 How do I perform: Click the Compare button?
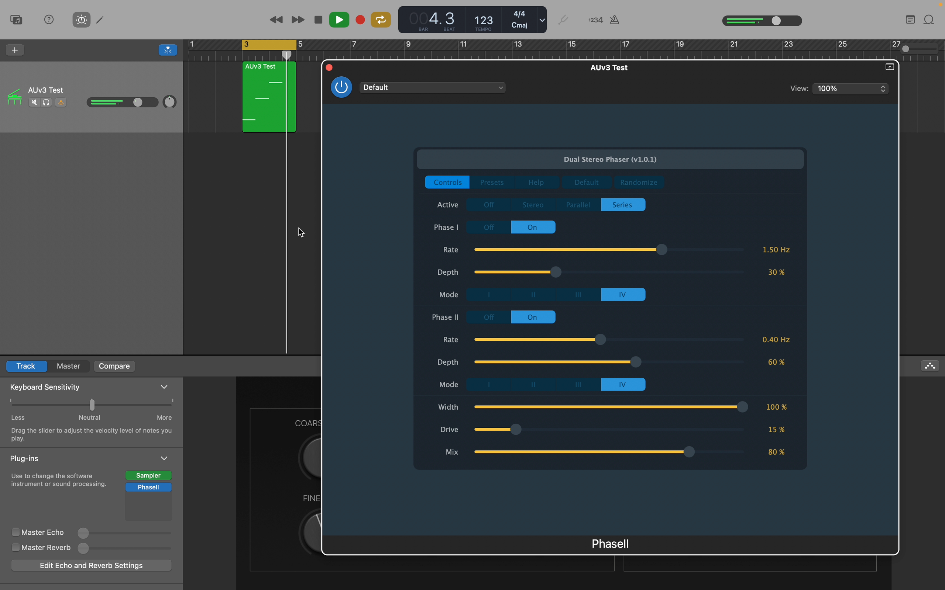(x=114, y=366)
